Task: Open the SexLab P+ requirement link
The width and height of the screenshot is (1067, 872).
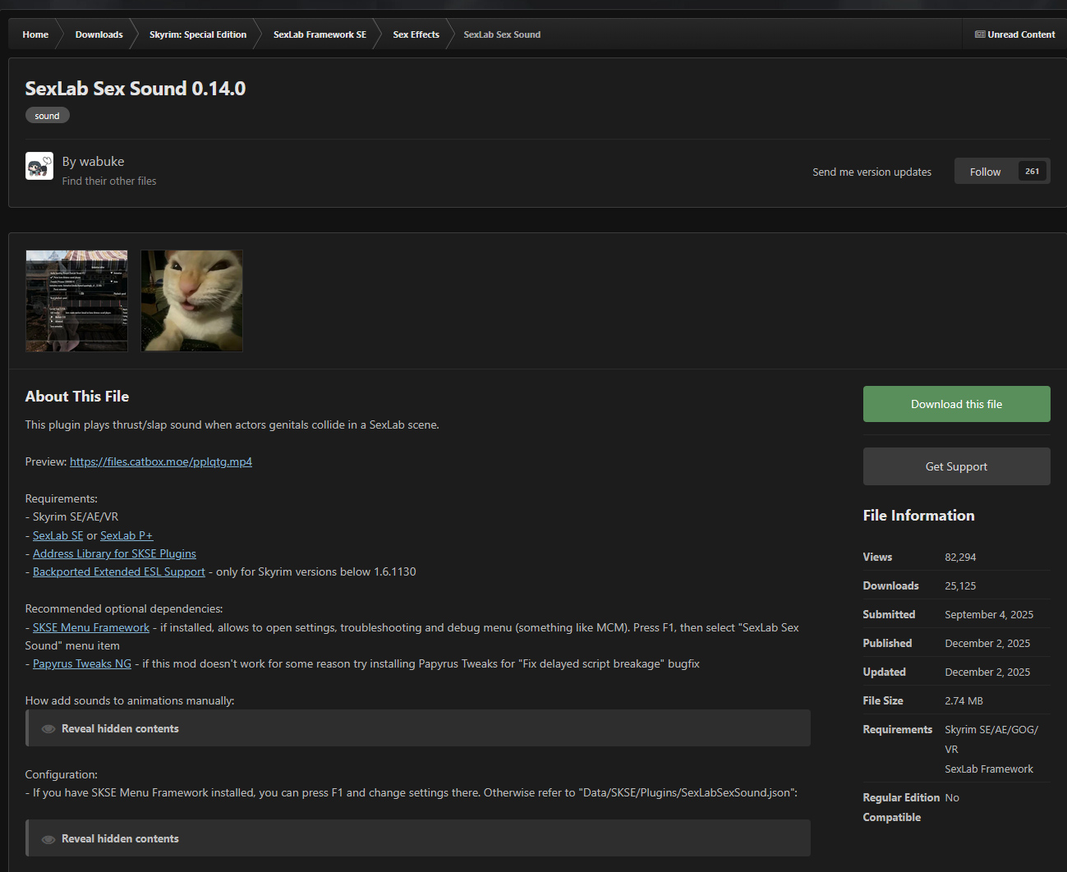Action: point(126,535)
